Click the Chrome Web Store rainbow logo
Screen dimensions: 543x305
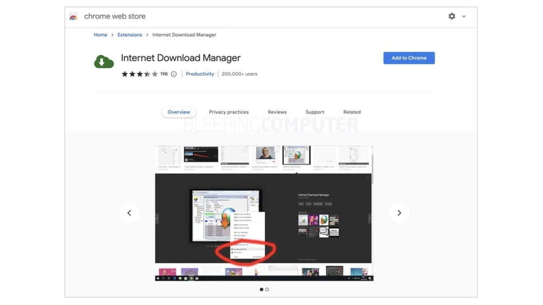pyautogui.click(x=73, y=16)
